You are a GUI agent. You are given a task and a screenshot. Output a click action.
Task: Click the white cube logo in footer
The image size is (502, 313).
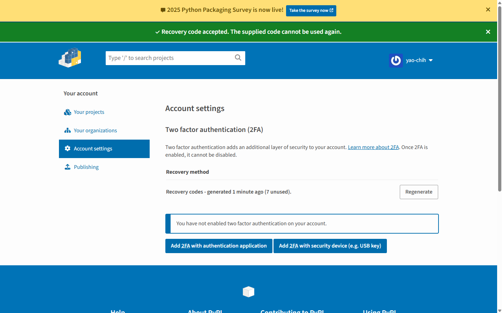coord(248,292)
